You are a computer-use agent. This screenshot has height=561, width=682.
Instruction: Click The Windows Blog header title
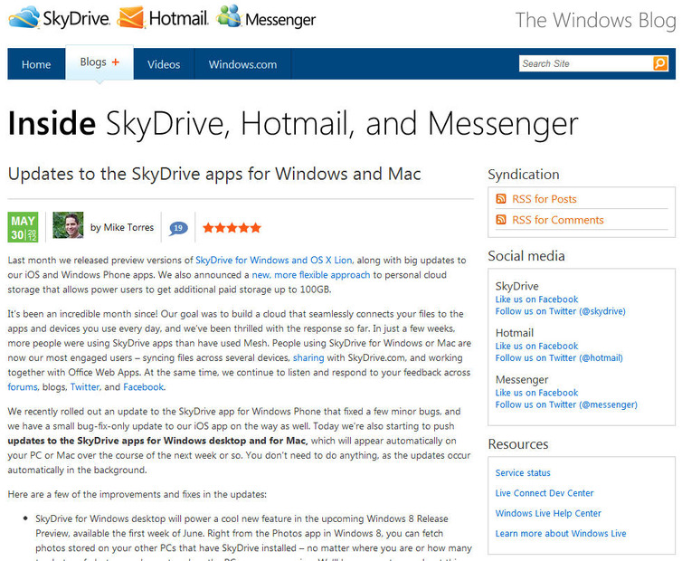[x=595, y=21]
